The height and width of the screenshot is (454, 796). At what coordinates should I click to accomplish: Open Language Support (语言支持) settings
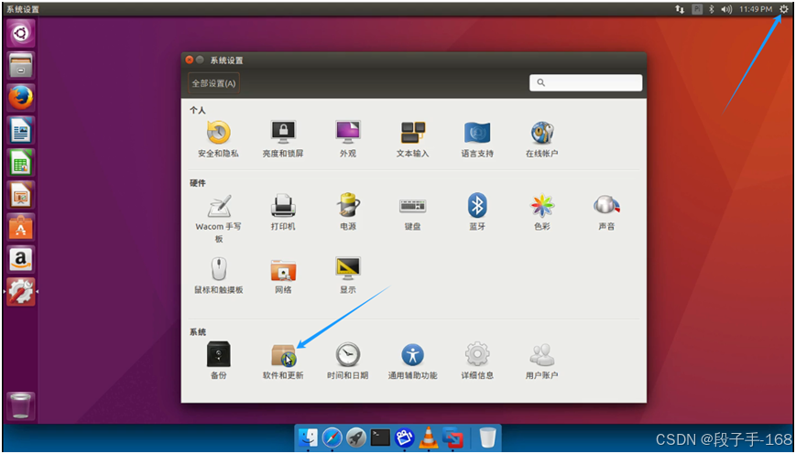click(477, 139)
